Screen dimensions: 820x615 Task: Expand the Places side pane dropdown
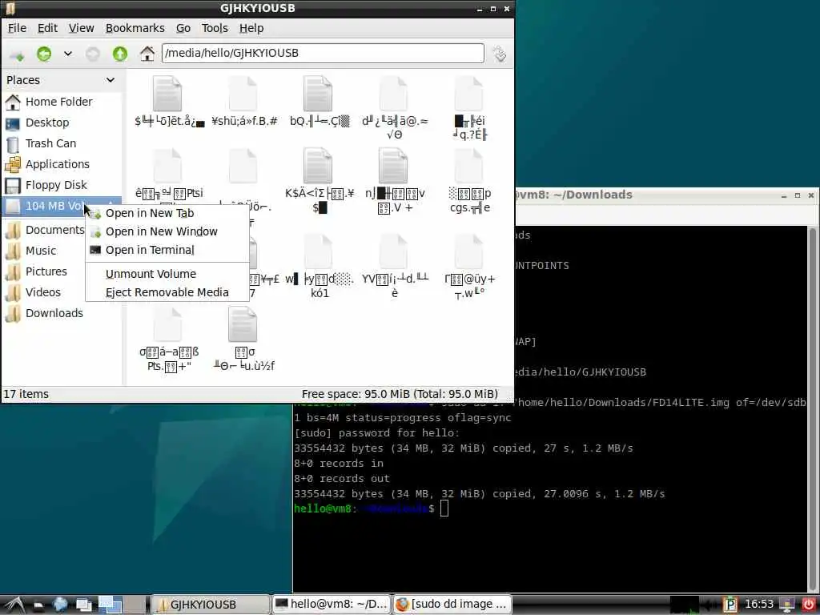point(111,80)
